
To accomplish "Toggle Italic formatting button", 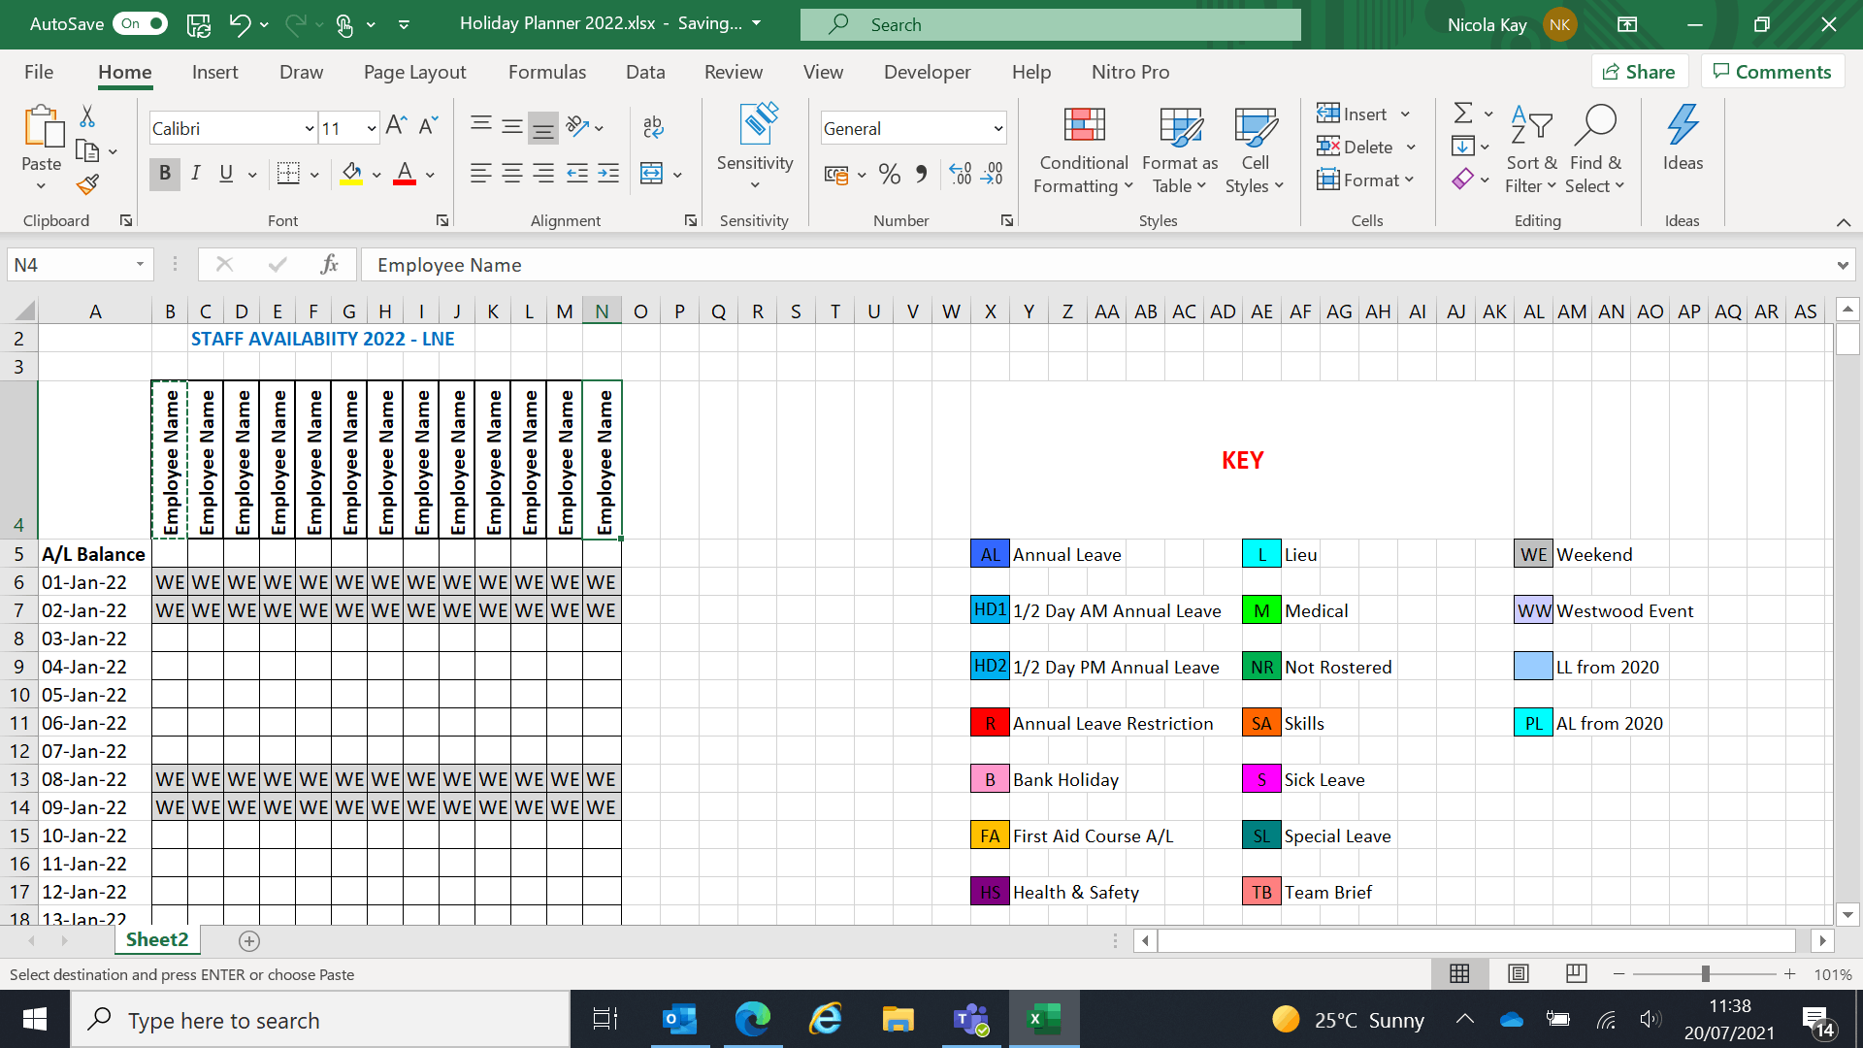I will pyautogui.click(x=196, y=174).
